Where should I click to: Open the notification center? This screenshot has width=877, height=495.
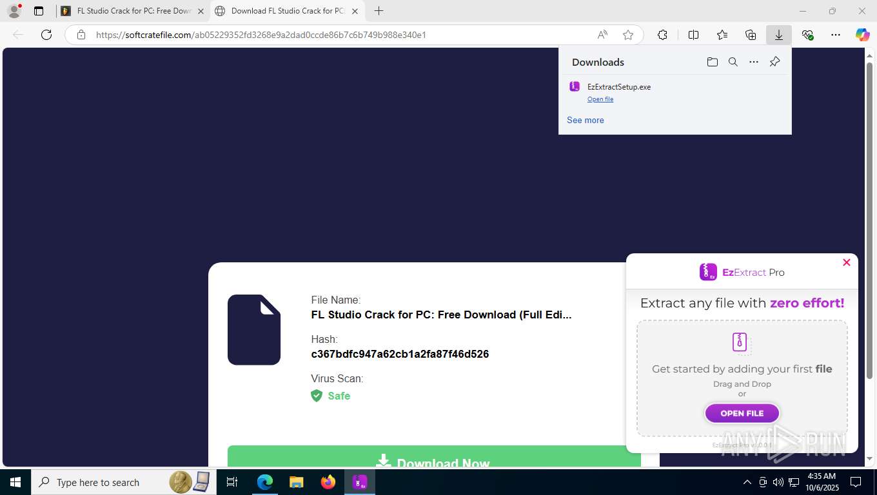[856, 482]
